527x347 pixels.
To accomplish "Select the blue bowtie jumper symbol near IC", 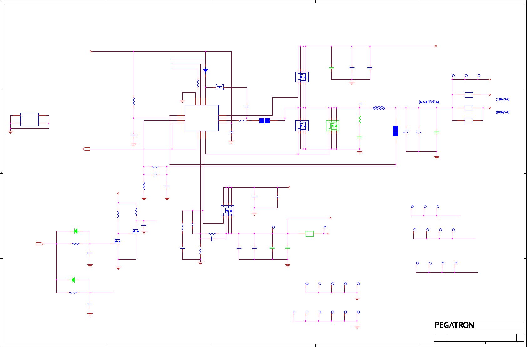I will (x=220, y=87).
